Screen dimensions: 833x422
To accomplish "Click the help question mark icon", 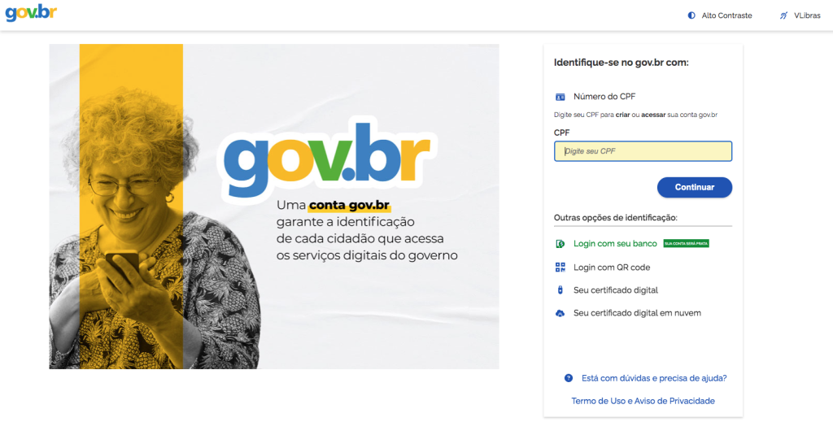I will click(569, 378).
